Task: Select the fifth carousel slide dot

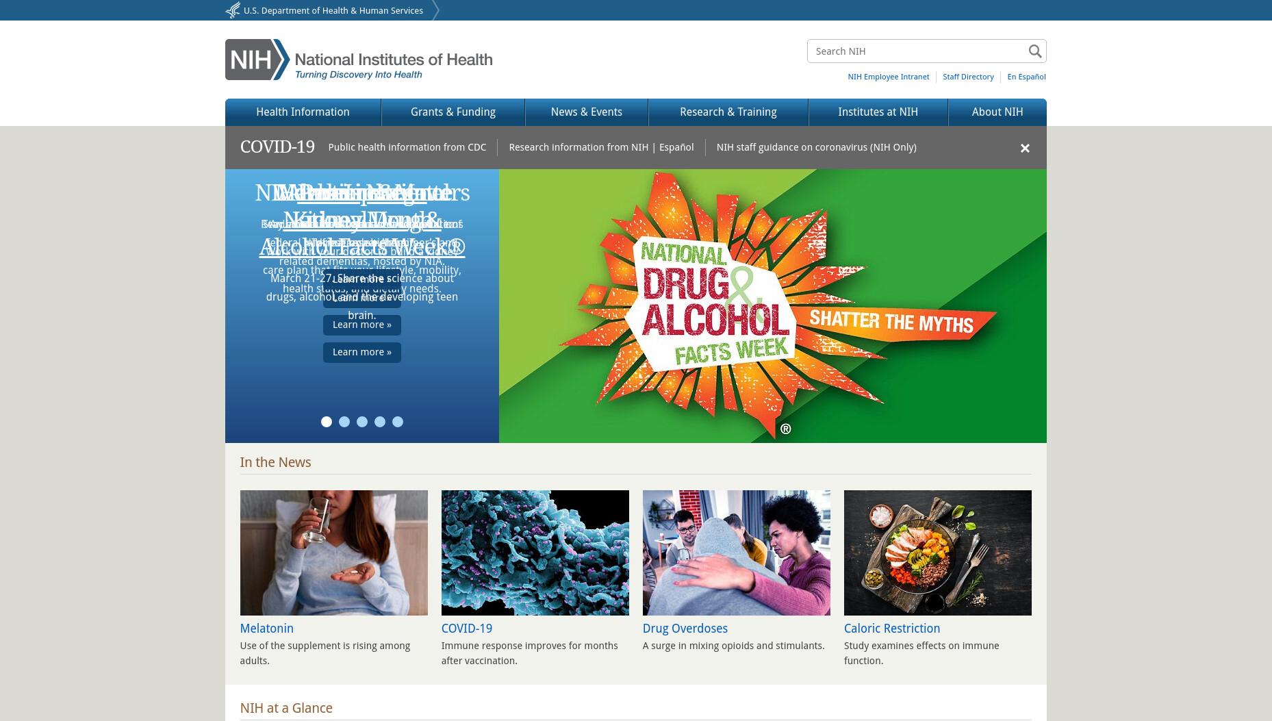Action: tap(398, 422)
